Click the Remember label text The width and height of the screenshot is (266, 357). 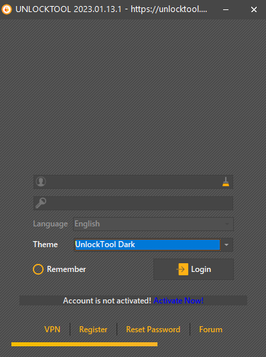(x=66, y=269)
